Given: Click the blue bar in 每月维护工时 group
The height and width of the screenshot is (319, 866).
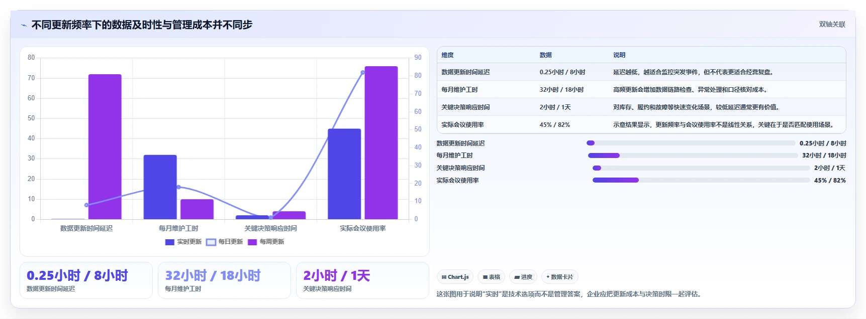Looking at the screenshot, I should [x=160, y=187].
